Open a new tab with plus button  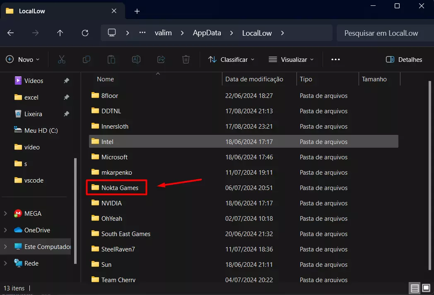(137, 11)
